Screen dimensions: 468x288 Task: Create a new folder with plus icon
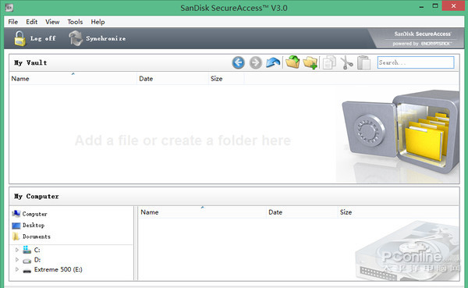pos(310,62)
